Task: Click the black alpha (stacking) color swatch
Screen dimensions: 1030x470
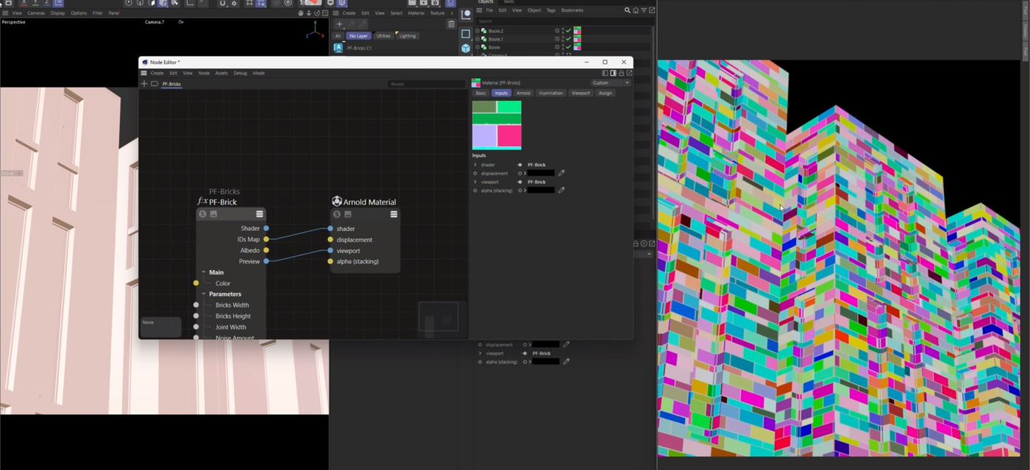Action: 541,191
